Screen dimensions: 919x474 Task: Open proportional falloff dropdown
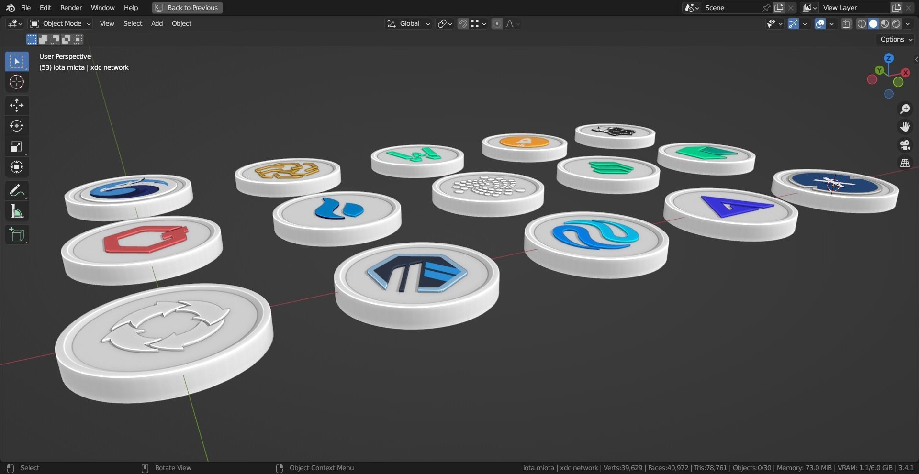pos(513,23)
